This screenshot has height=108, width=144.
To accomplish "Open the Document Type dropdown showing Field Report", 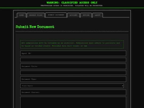I will (72, 86).
